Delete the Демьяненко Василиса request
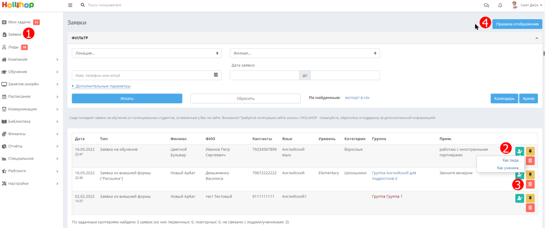Screen dimensions: 545x228 coord(530,184)
